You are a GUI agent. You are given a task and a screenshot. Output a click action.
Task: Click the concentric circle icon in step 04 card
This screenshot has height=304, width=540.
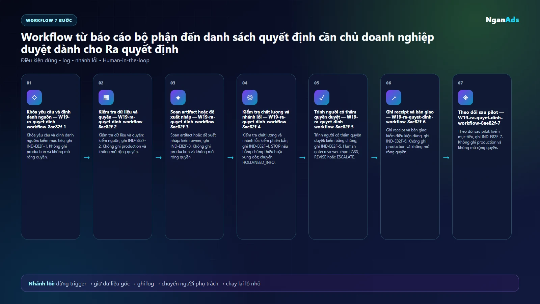coord(250,98)
